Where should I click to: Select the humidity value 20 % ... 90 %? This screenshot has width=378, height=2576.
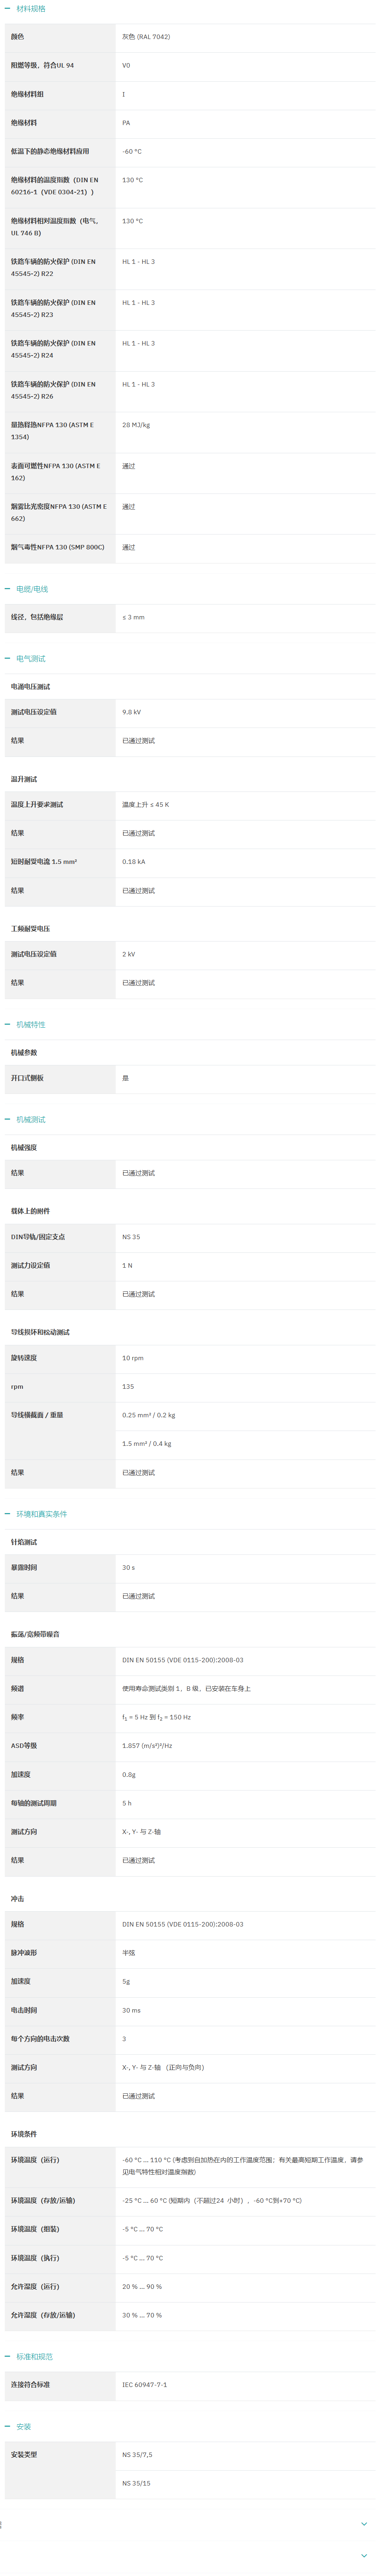(x=142, y=2286)
